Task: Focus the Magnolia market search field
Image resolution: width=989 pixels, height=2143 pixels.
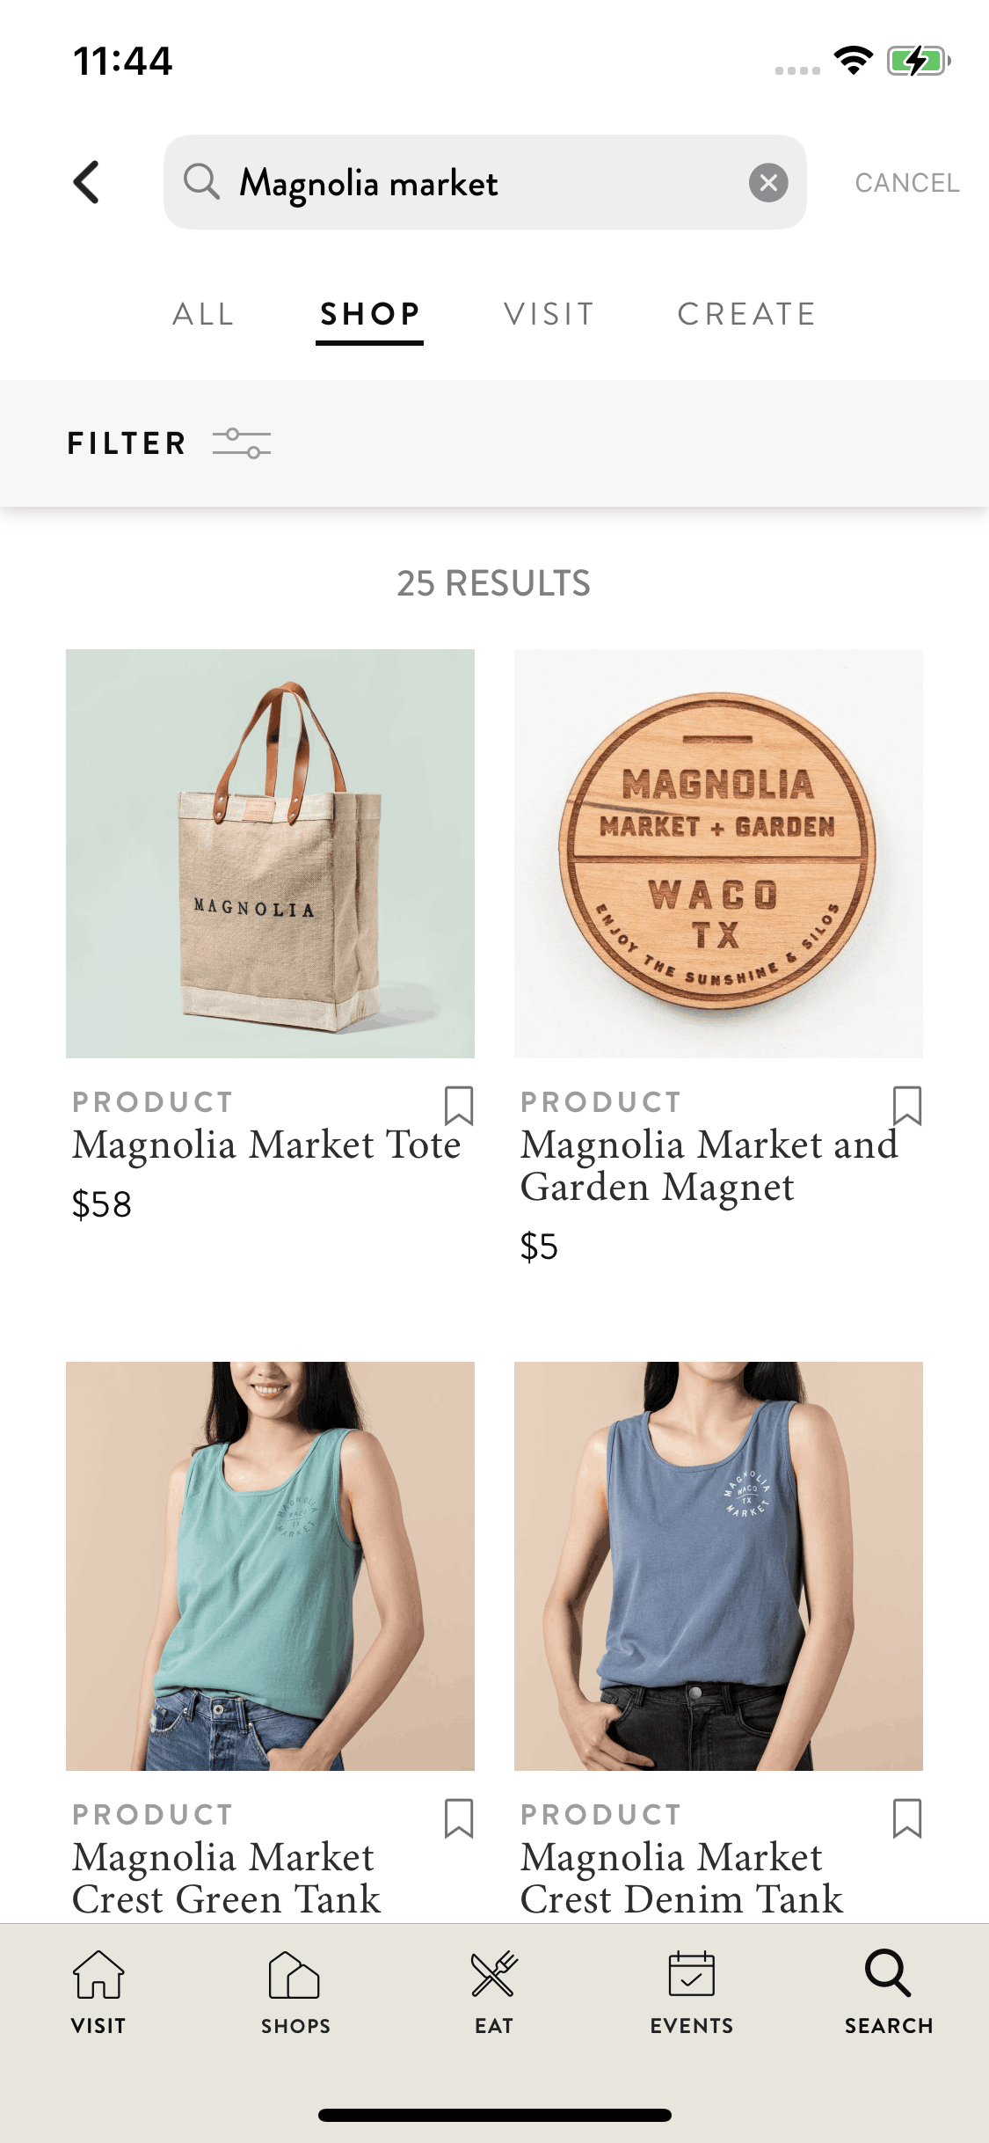Action: pos(484,182)
